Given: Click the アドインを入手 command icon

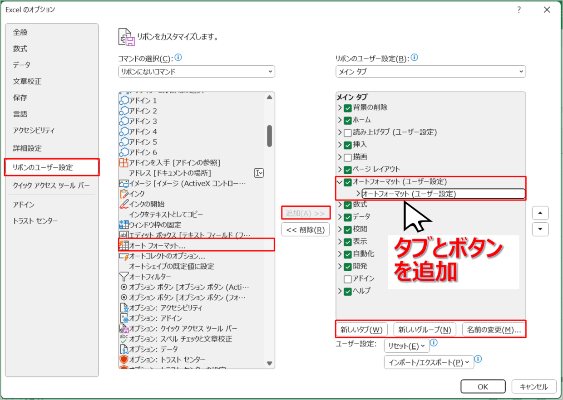Looking at the screenshot, I should coord(123,163).
